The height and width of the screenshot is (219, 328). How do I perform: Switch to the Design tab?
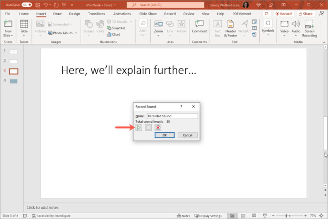[74, 14]
